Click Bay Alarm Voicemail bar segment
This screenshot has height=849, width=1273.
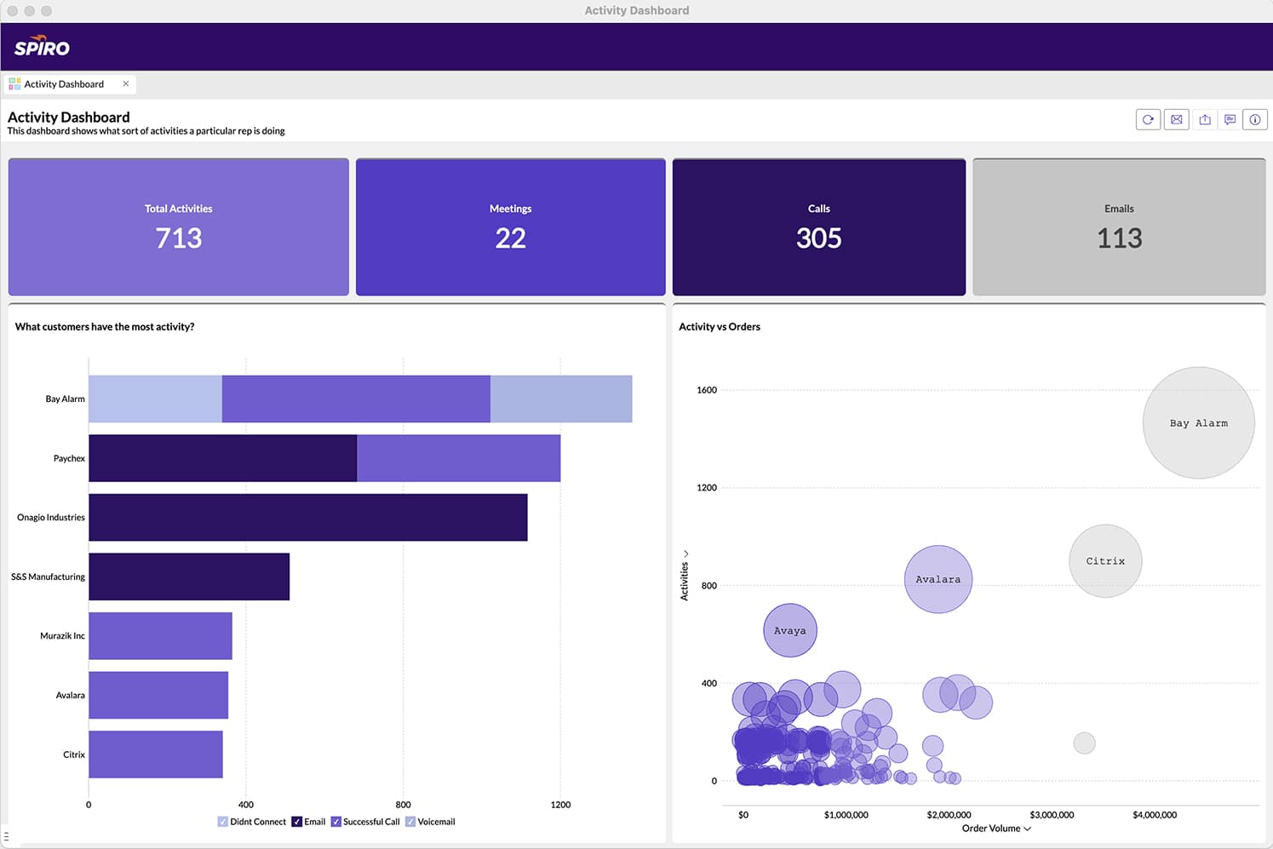[x=561, y=399]
